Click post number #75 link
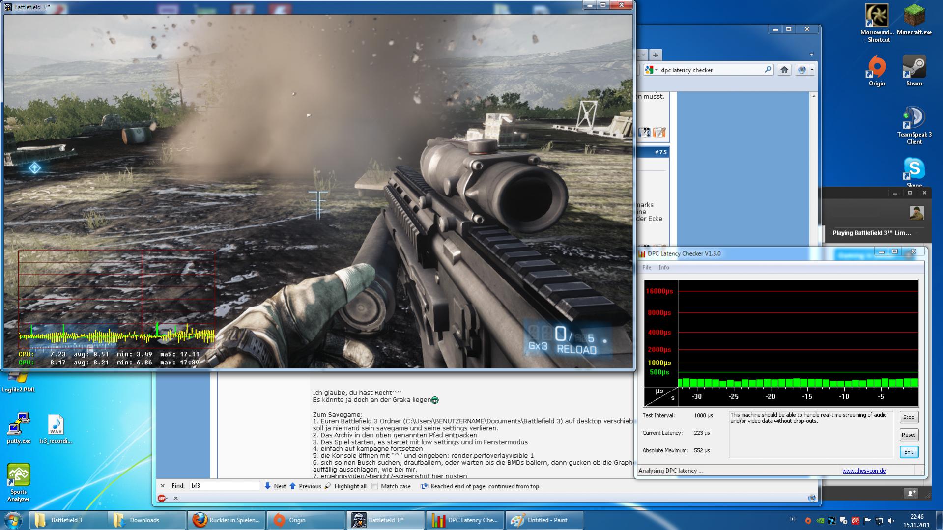943x530 pixels. pos(661,152)
